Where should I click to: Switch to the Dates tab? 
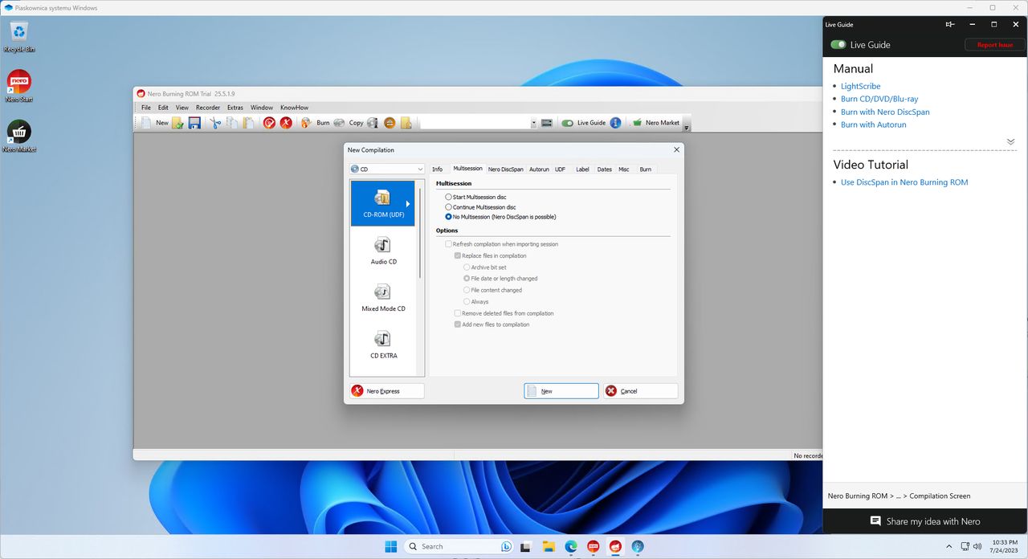point(604,169)
